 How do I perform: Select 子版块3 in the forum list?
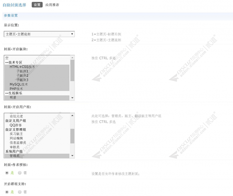(37, 80)
